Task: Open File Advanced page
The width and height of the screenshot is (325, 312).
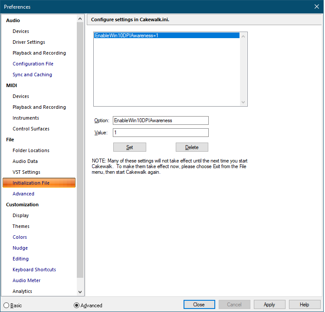Action: 23,194
